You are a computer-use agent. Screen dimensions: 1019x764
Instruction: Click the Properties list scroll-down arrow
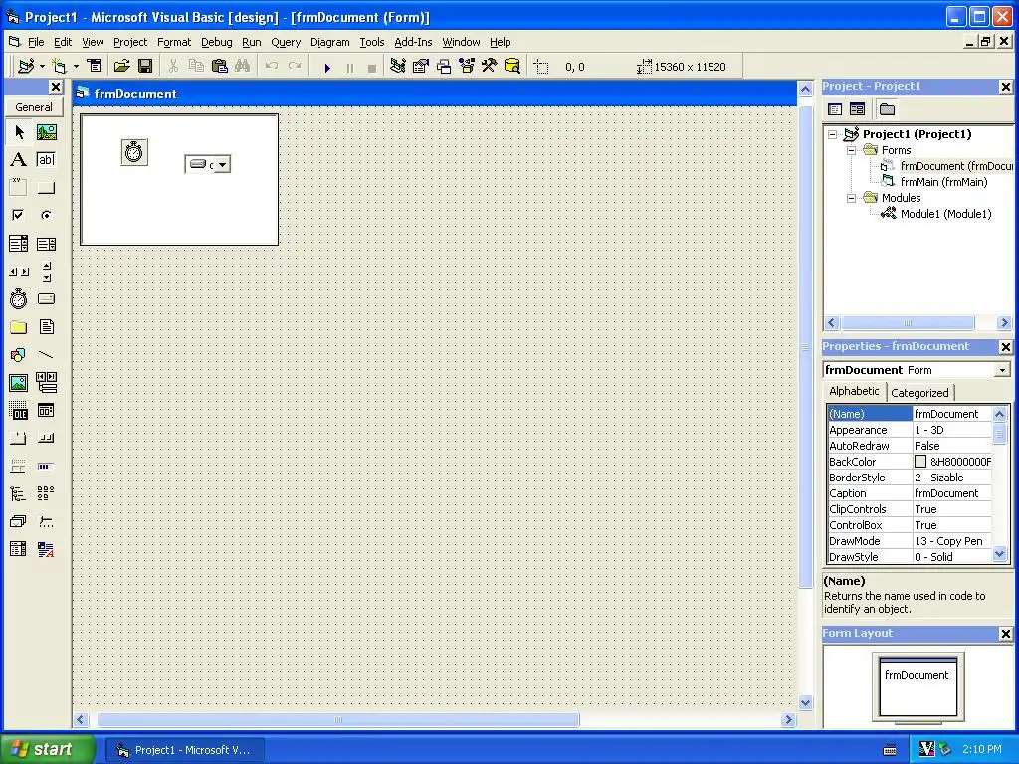tap(999, 554)
